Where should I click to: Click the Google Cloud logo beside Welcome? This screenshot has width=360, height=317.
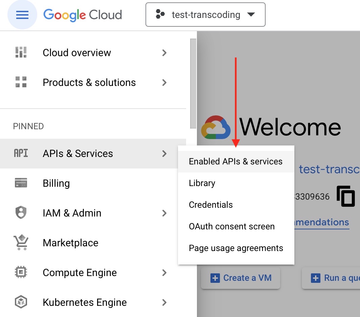tap(216, 127)
